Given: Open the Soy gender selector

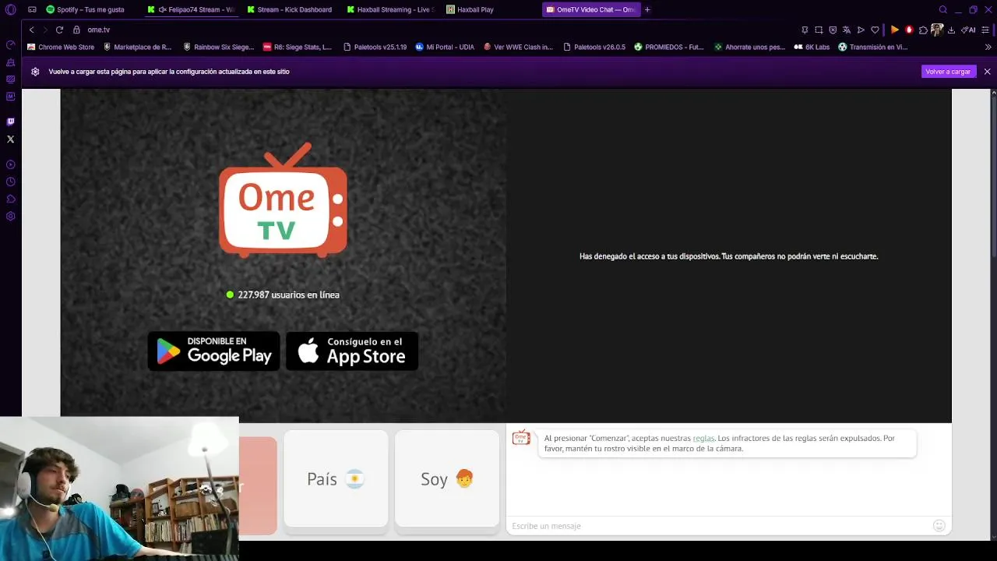Looking at the screenshot, I should coord(447,479).
